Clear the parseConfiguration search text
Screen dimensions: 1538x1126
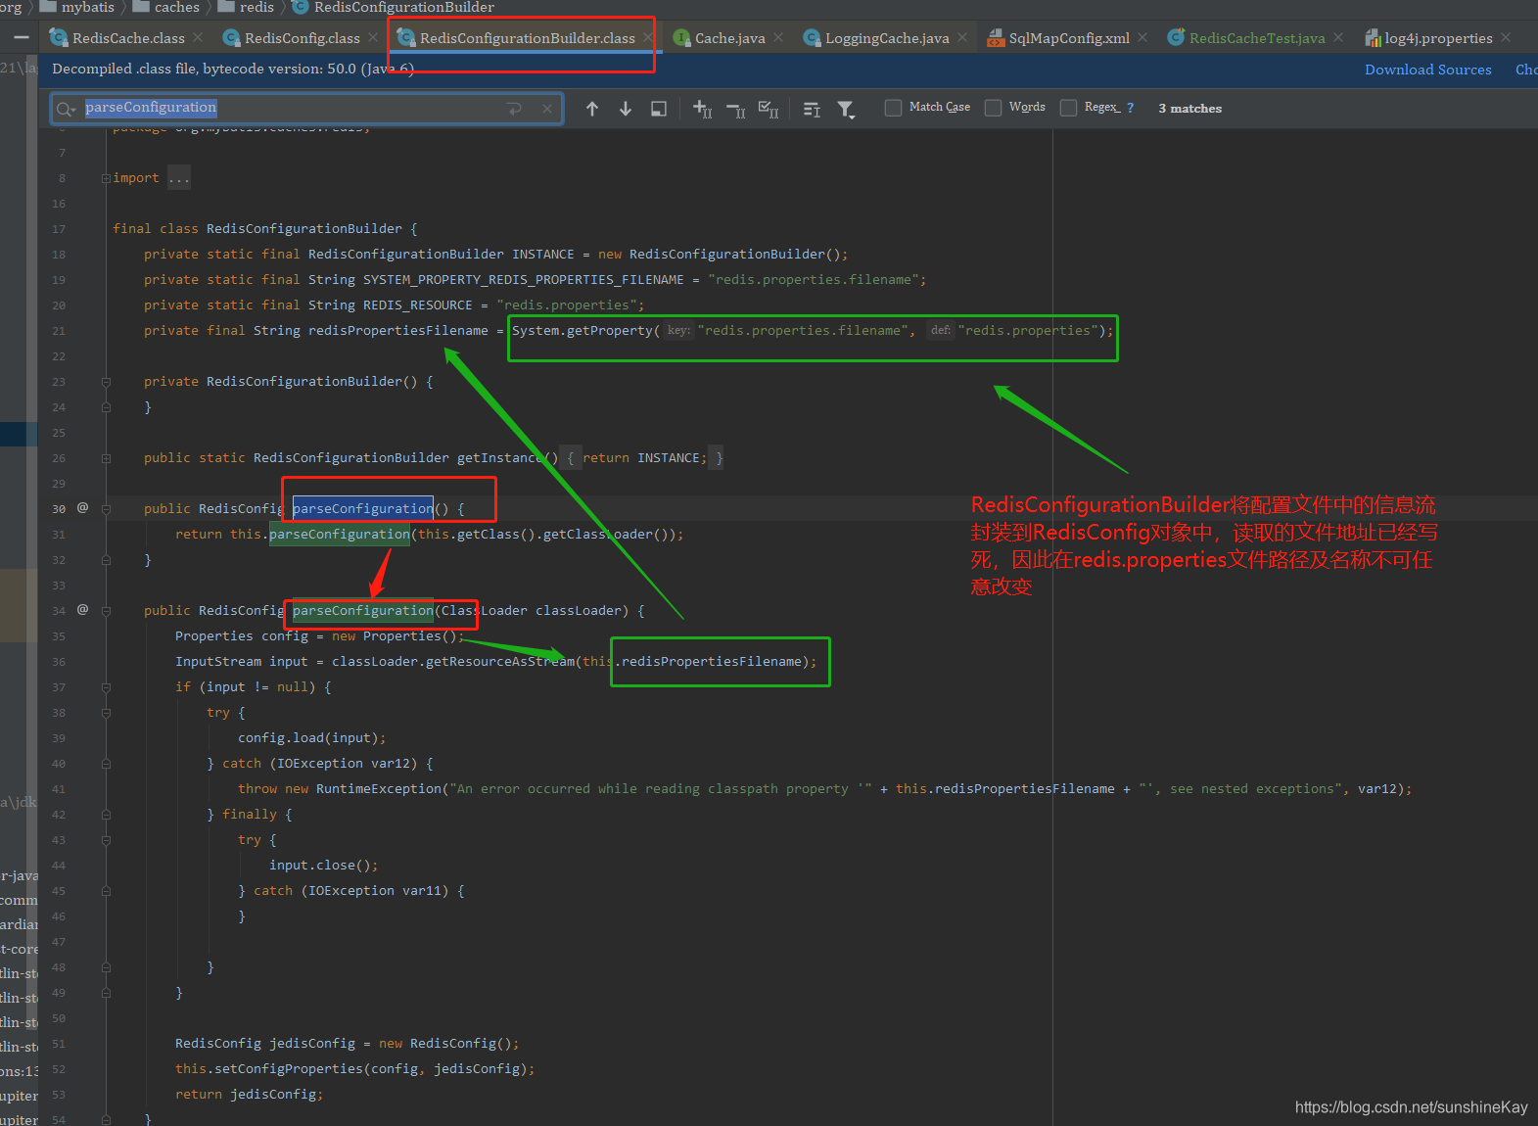pyautogui.click(x=547, y=109)
